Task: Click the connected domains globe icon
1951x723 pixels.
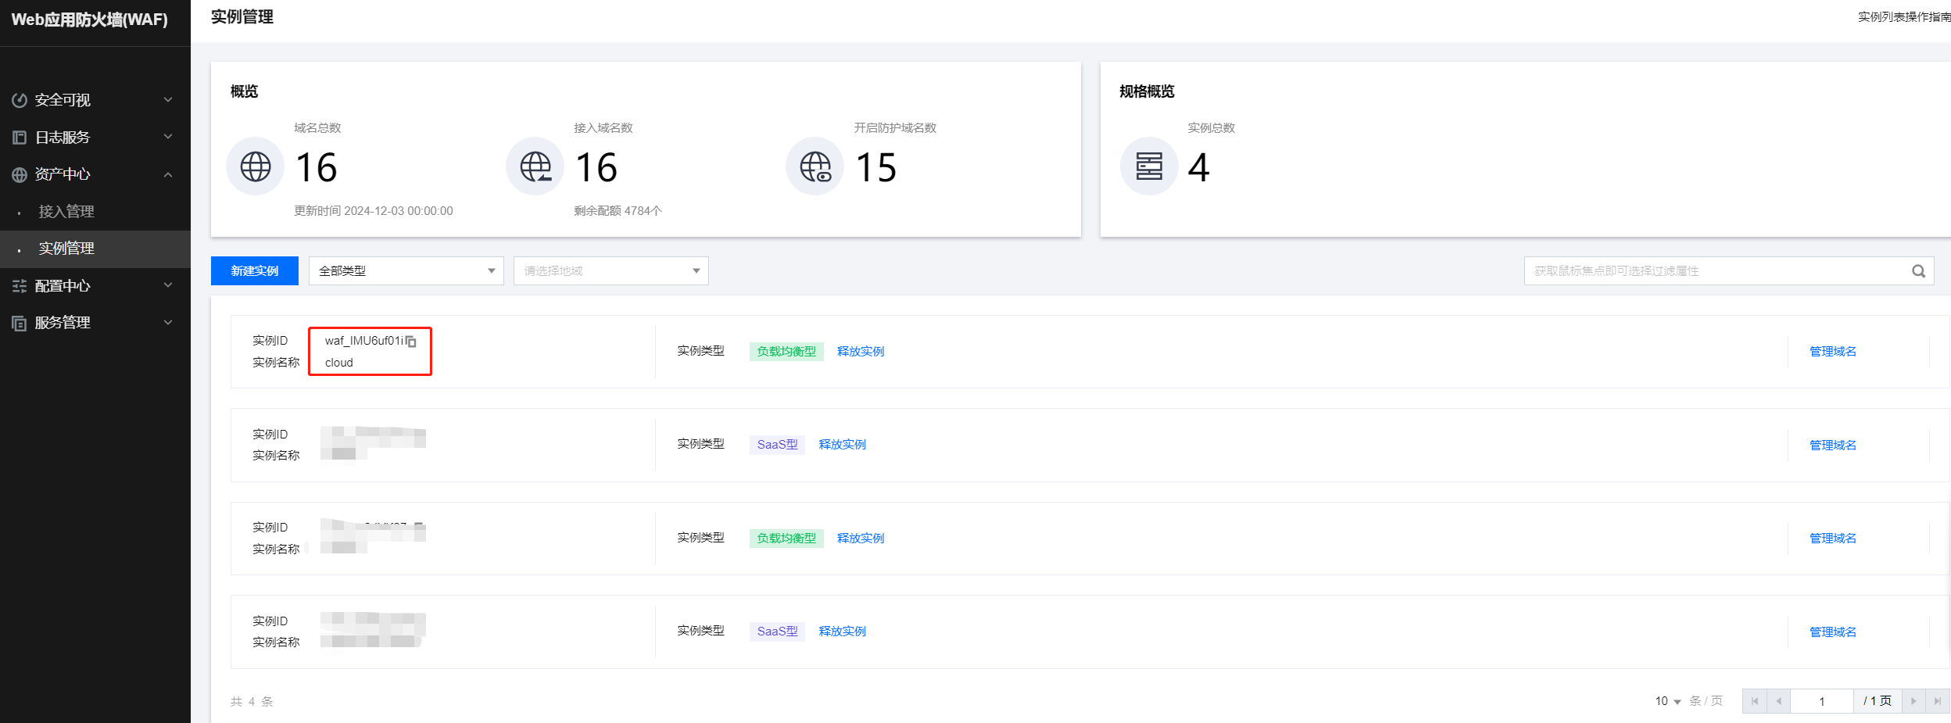Action: (535, 166)
